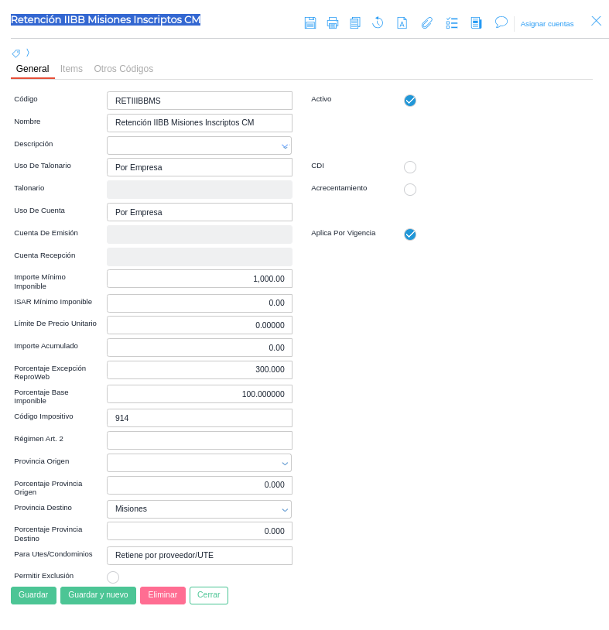Click the duplicate record icon
Screen dimensions: 609x630
355,23
